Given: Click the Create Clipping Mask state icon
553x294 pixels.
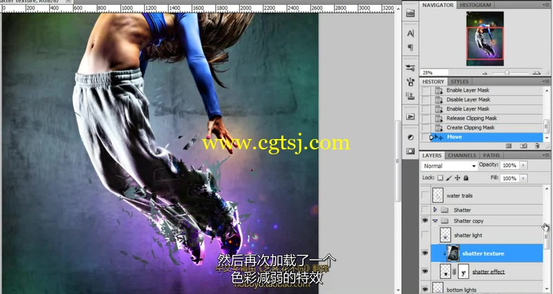Looking at the screenshot, I should [x=439, y=128].
